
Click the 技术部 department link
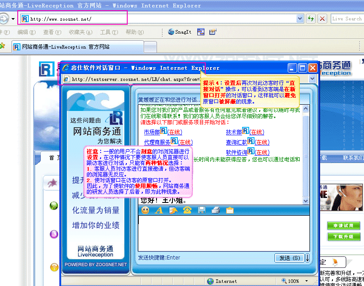(x=234, y=132)
